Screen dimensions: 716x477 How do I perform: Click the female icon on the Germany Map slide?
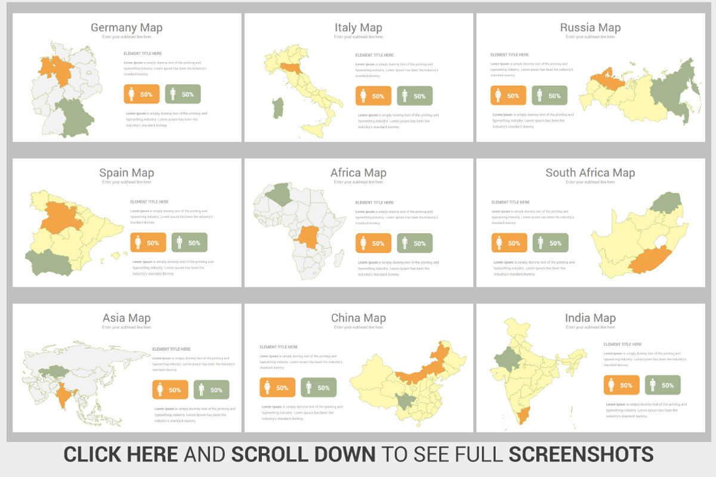(x=132, y=94)
